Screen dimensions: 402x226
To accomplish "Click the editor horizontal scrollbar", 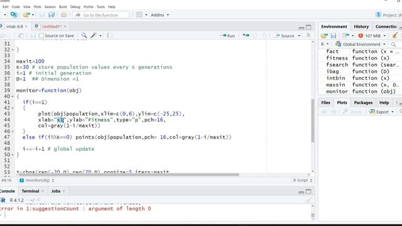I will pyautogui.click(x=128, y=175).
